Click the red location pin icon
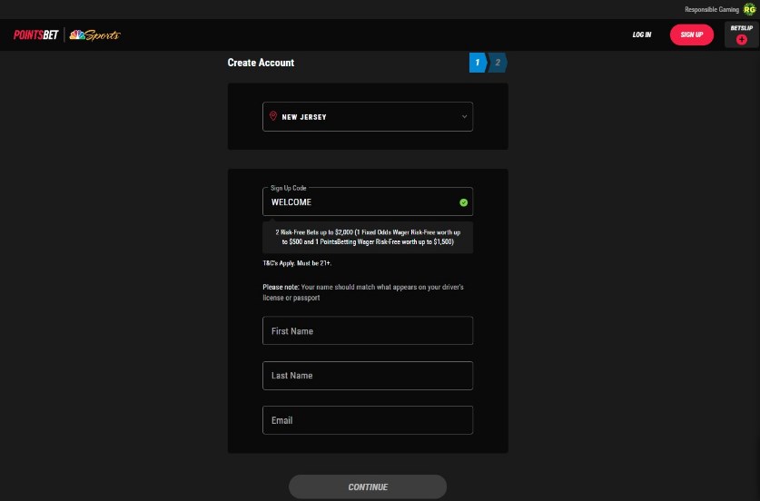This screenshot has height=501, width=760. (273, 116)
